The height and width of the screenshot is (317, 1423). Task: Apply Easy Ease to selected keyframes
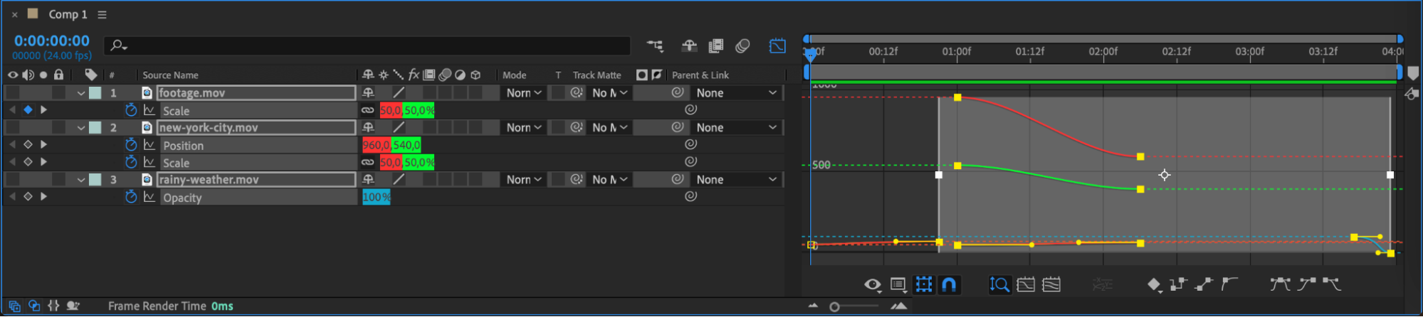coord(1280,285)
